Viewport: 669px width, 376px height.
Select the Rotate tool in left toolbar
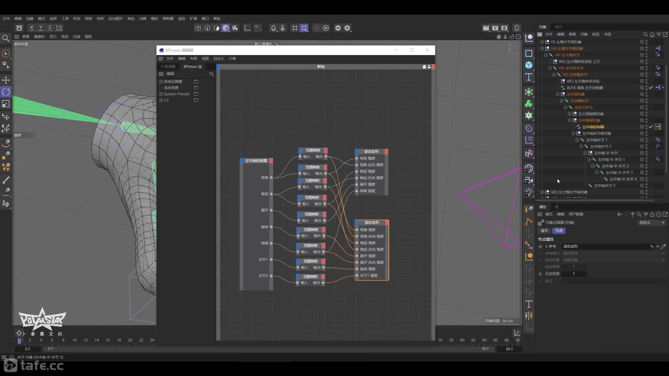[6, 92]
